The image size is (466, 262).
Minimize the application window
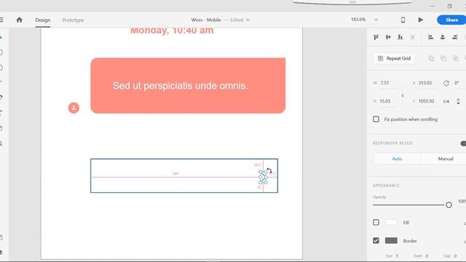click(x=432, y=6)
